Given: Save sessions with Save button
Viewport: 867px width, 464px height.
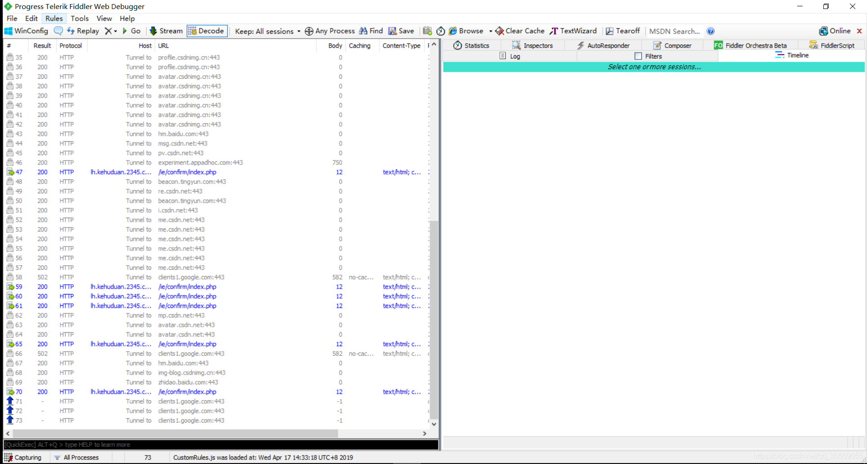Looking at the screenshot, I should [401, 31].
